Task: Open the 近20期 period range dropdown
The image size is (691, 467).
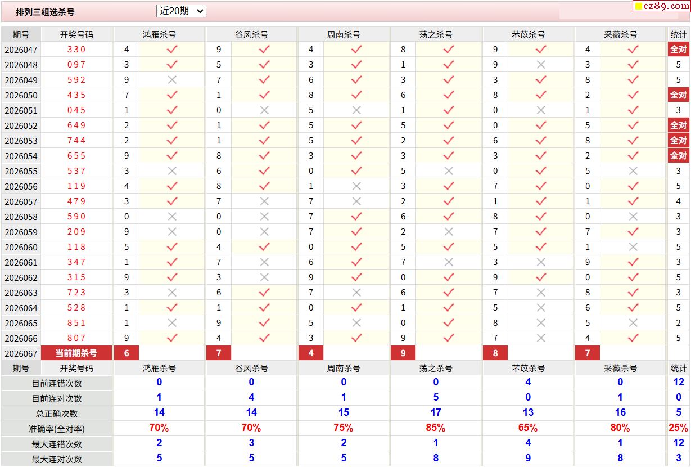Action: (181, 11)
